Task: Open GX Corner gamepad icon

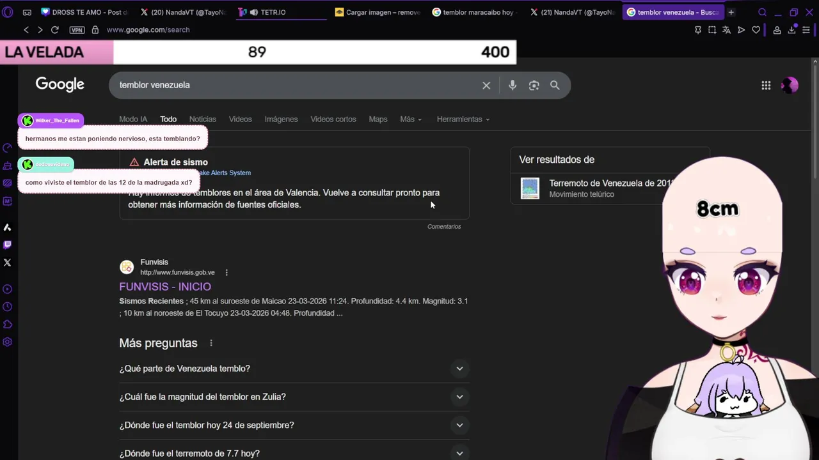Action: 27,12
